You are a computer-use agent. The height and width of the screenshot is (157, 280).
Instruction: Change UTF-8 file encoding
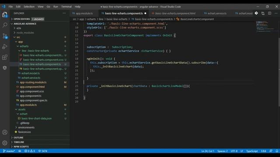(234, 151)
